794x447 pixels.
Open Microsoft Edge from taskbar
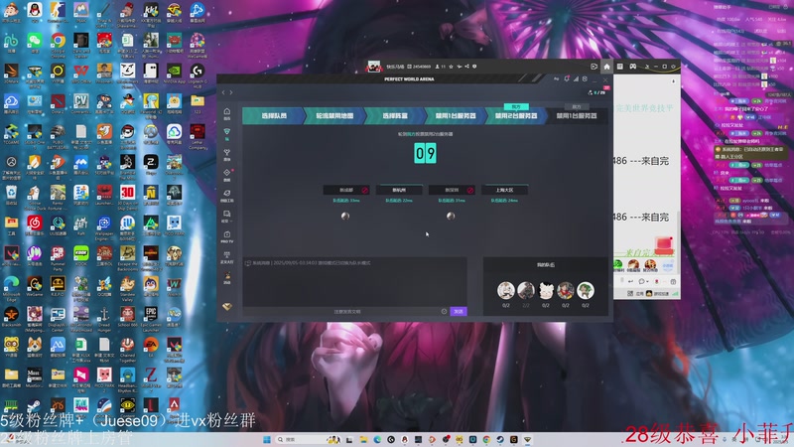coord(377,439)
